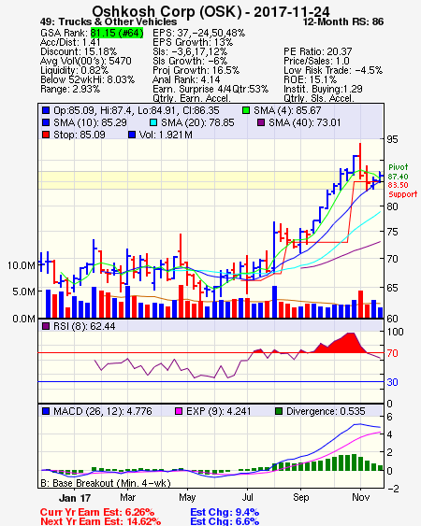Click the blue OHLC legend swatch
The width and height of the screenshot is (421, 526).
click(x=46, y=110)
